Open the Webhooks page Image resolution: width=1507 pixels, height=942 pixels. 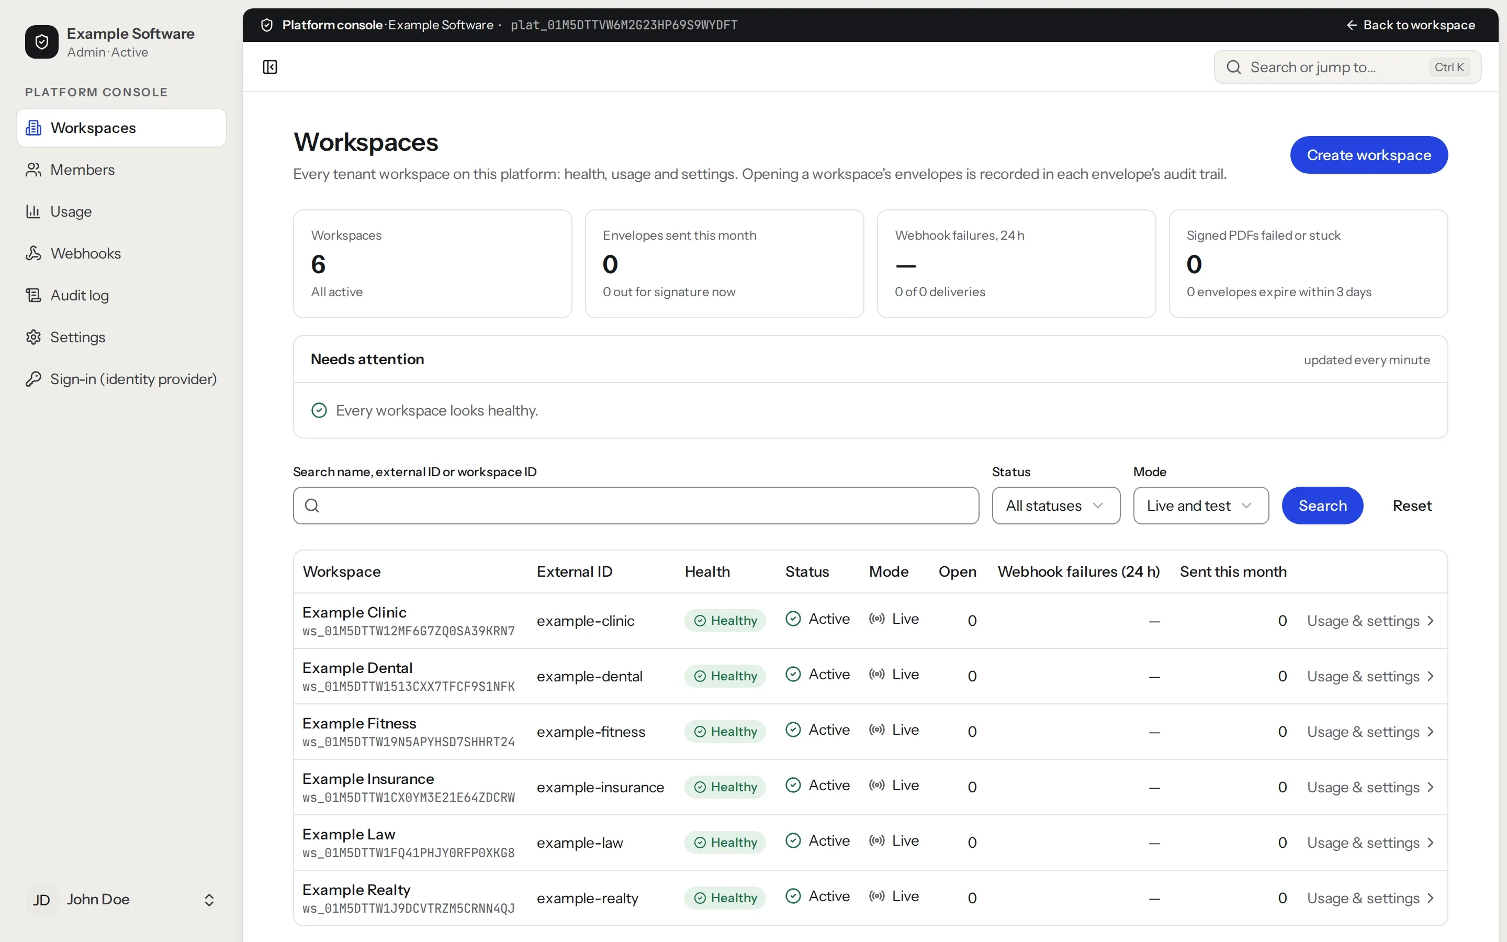point(121,253)
